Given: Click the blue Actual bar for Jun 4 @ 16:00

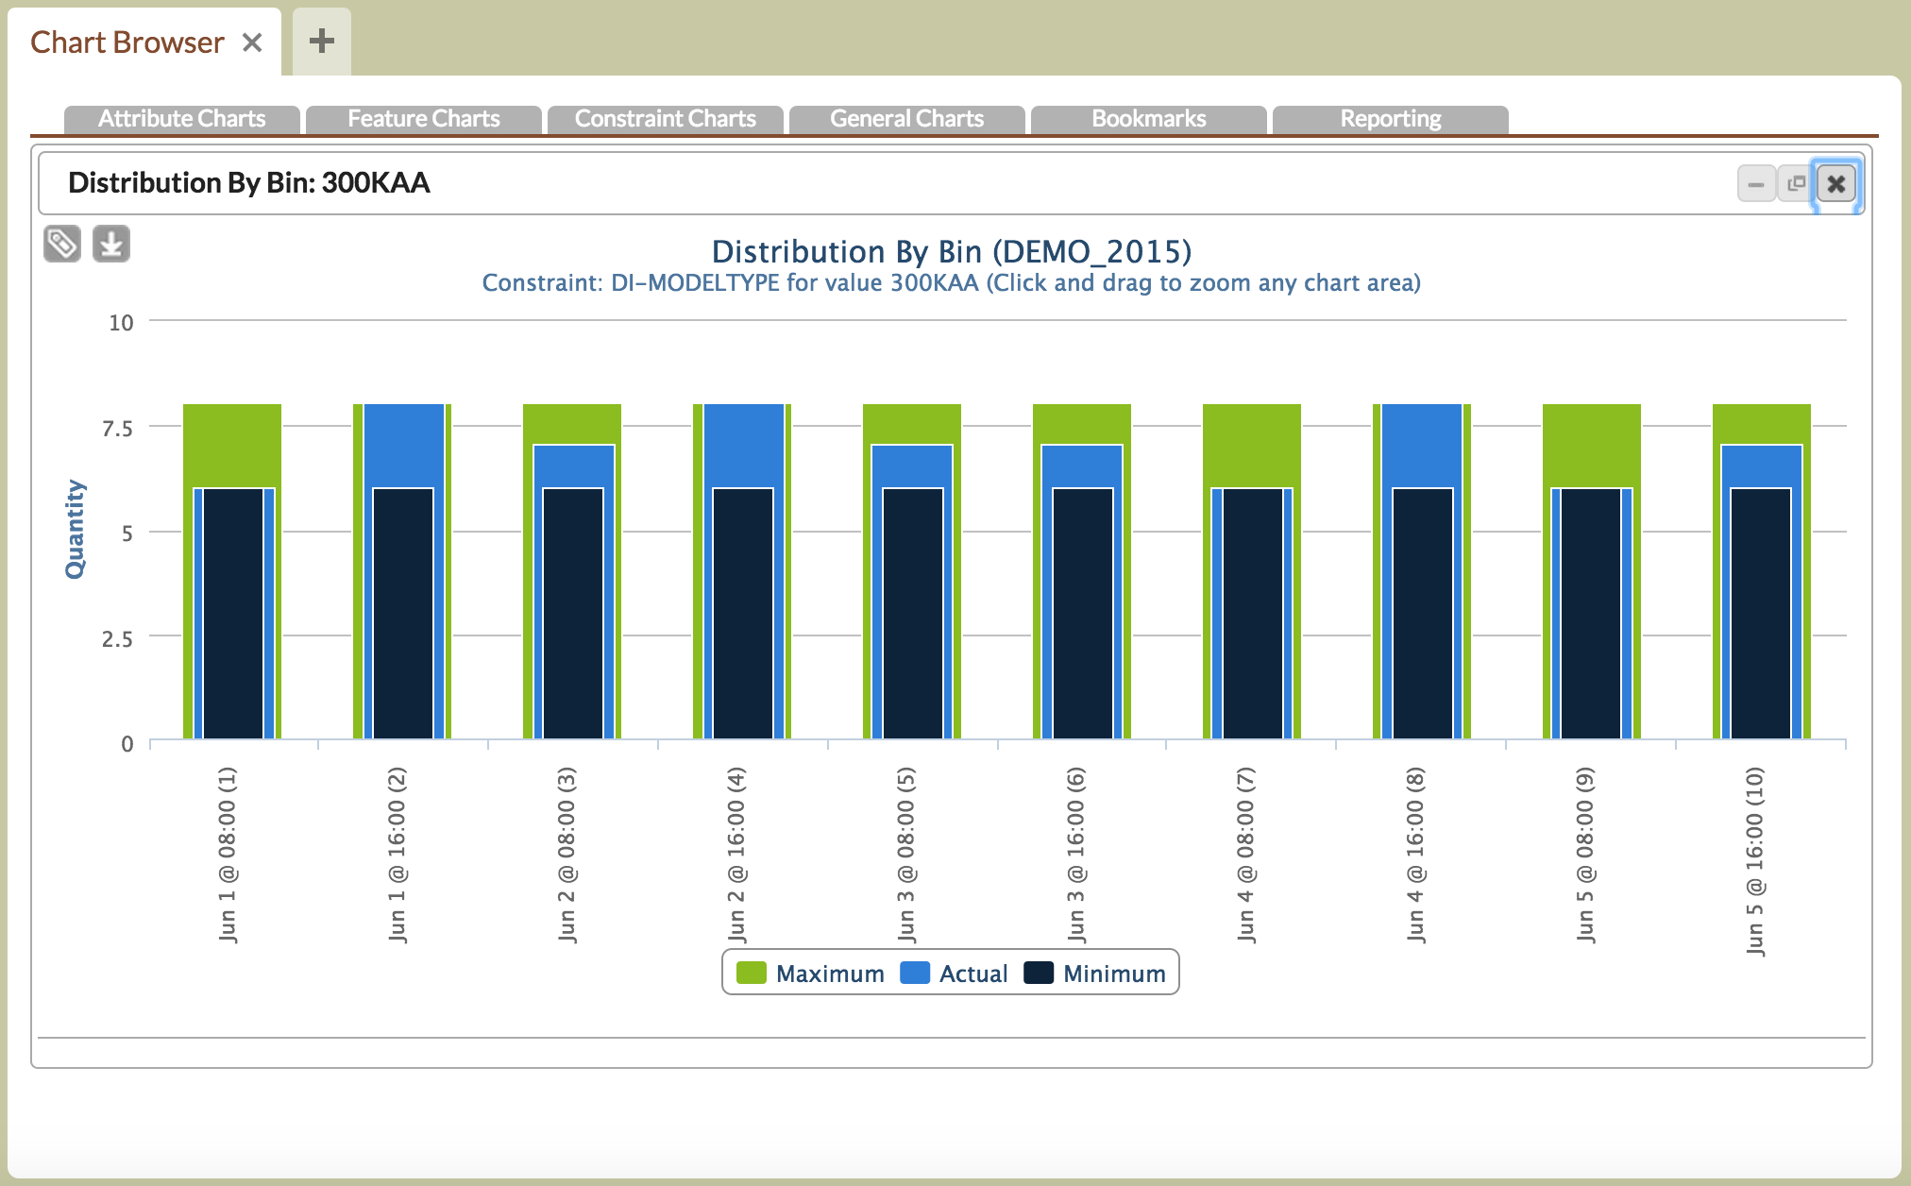Looking at the screenshot, I should (x=1422, y=444).
